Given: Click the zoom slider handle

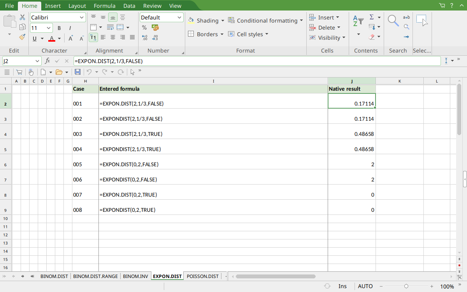Looking at the screenshot, I should [406, 286].
